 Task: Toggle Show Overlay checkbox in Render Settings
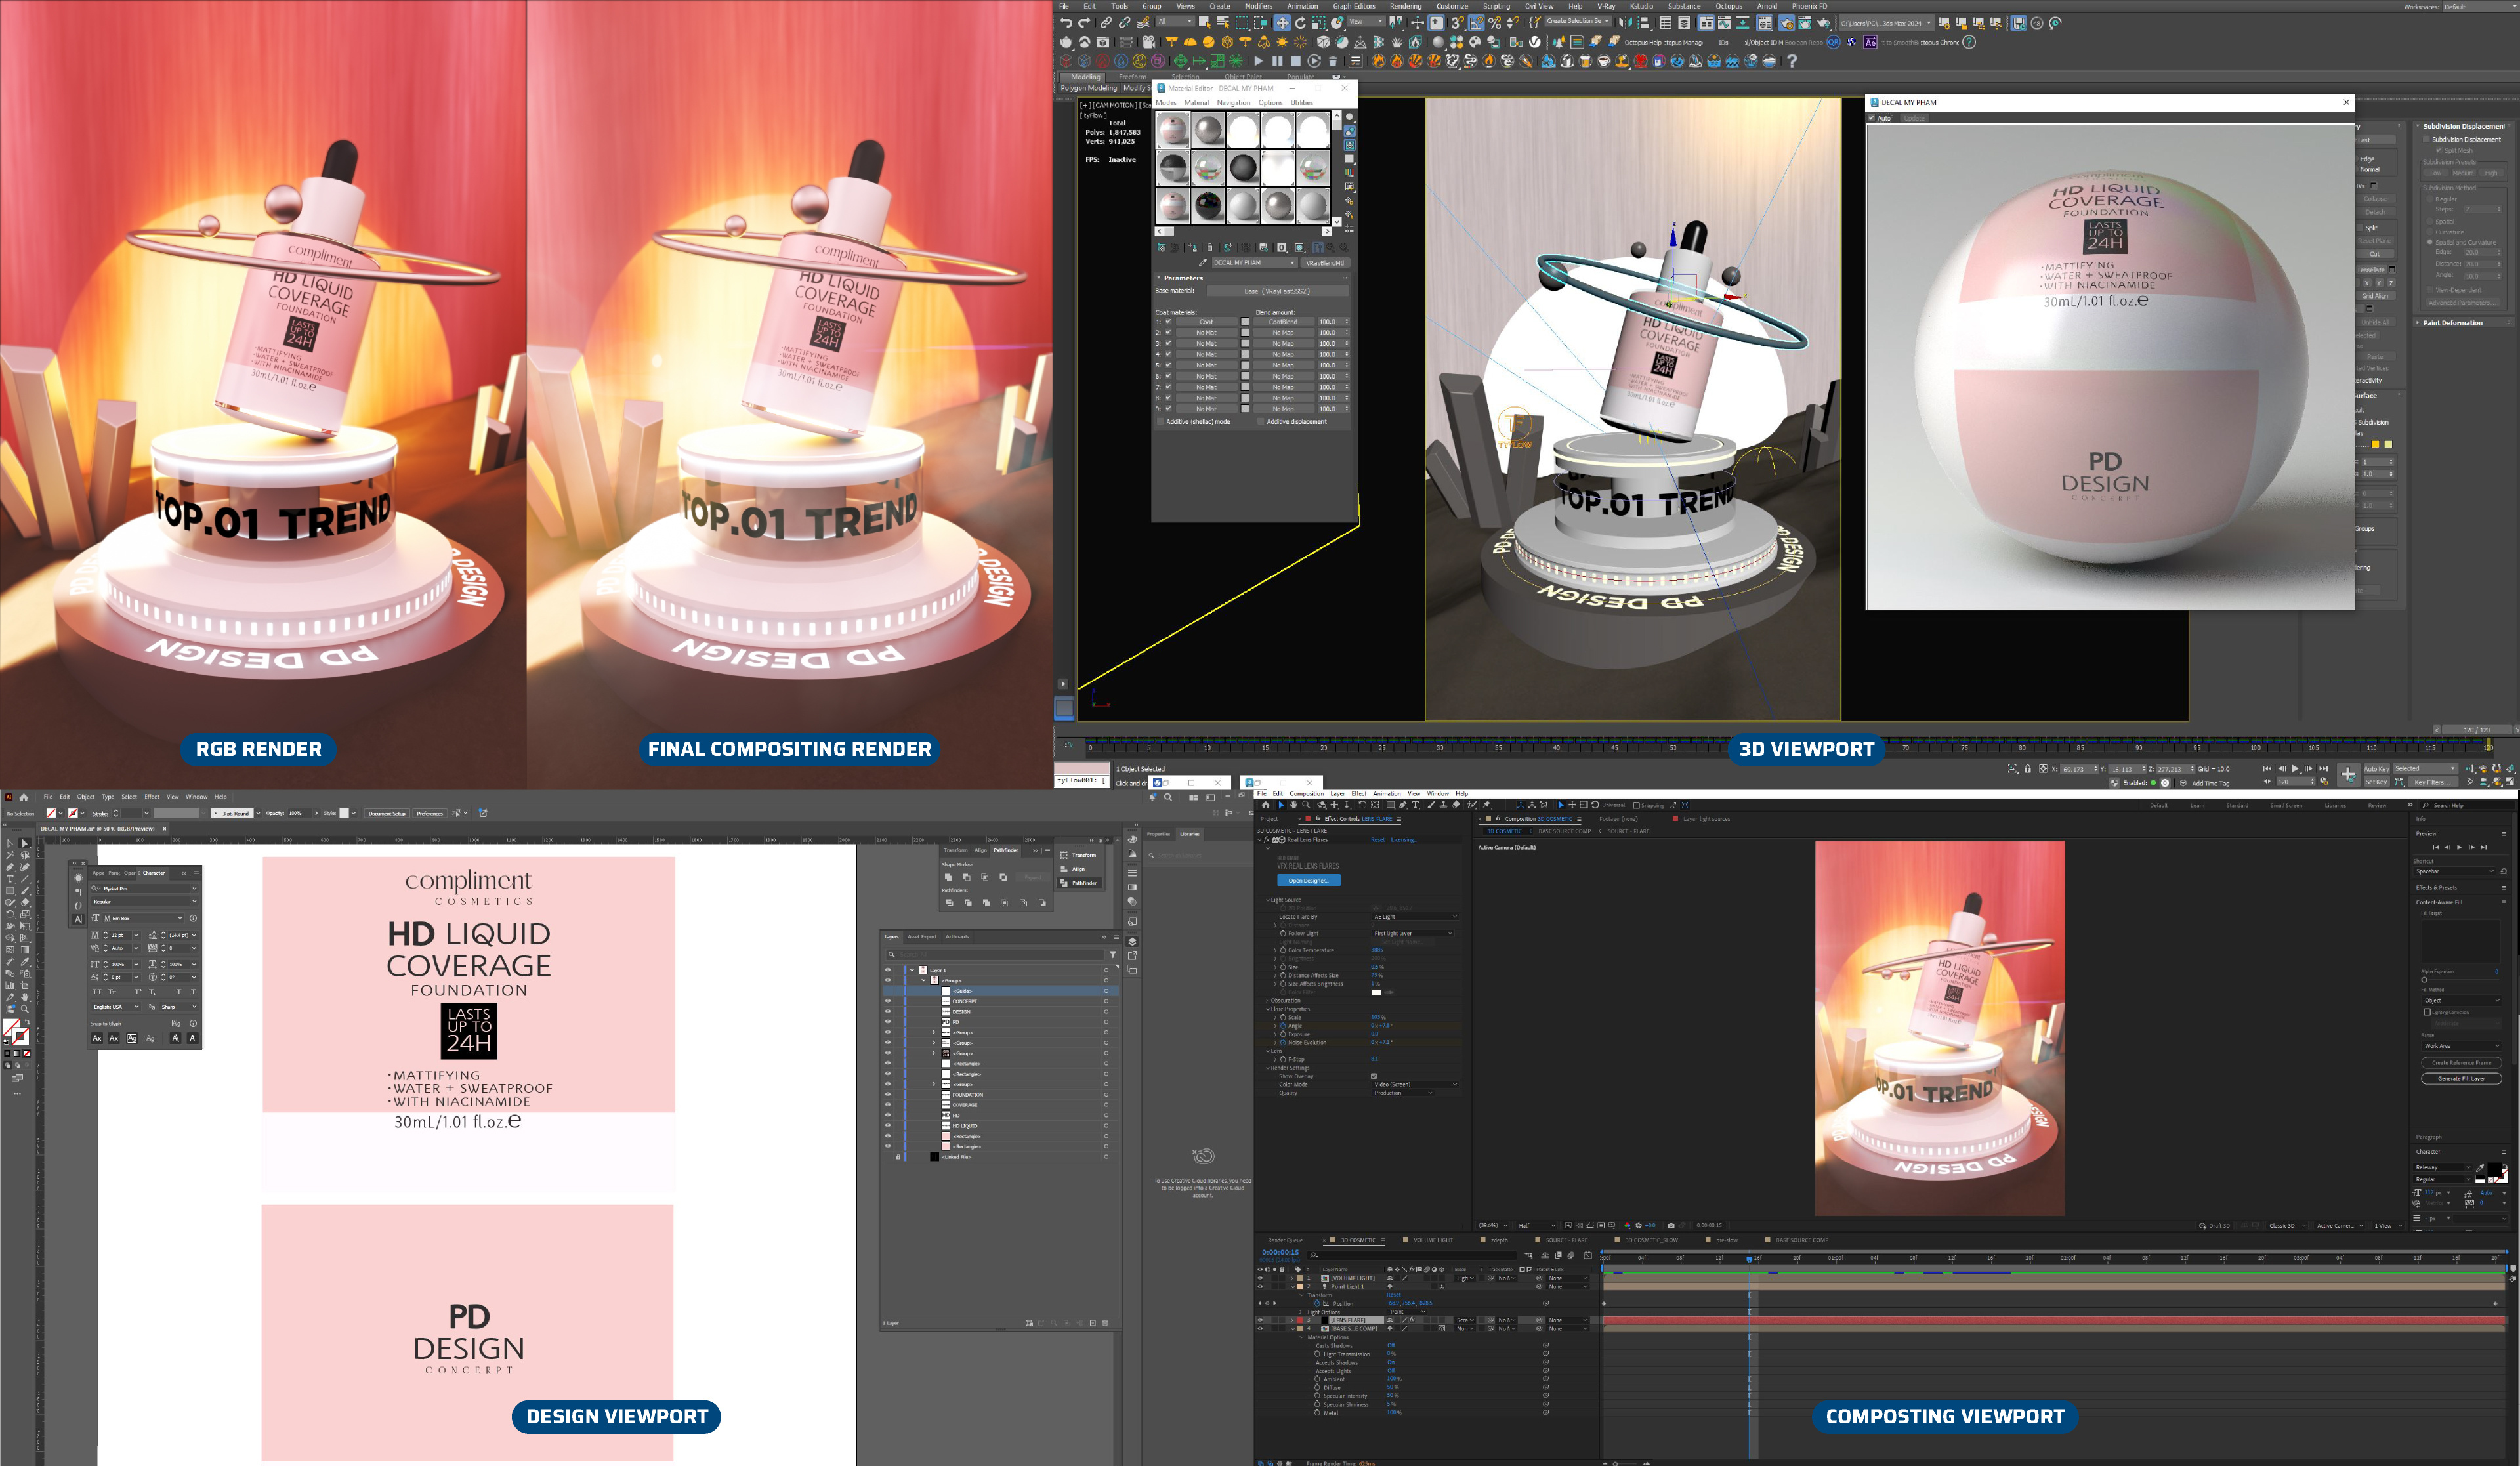tap(1373, 1076)
